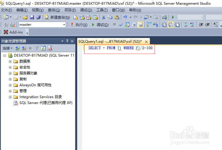This screenshot has width=222, height=150.
Task: Click the New Project icon
Action: coord(6,17)
